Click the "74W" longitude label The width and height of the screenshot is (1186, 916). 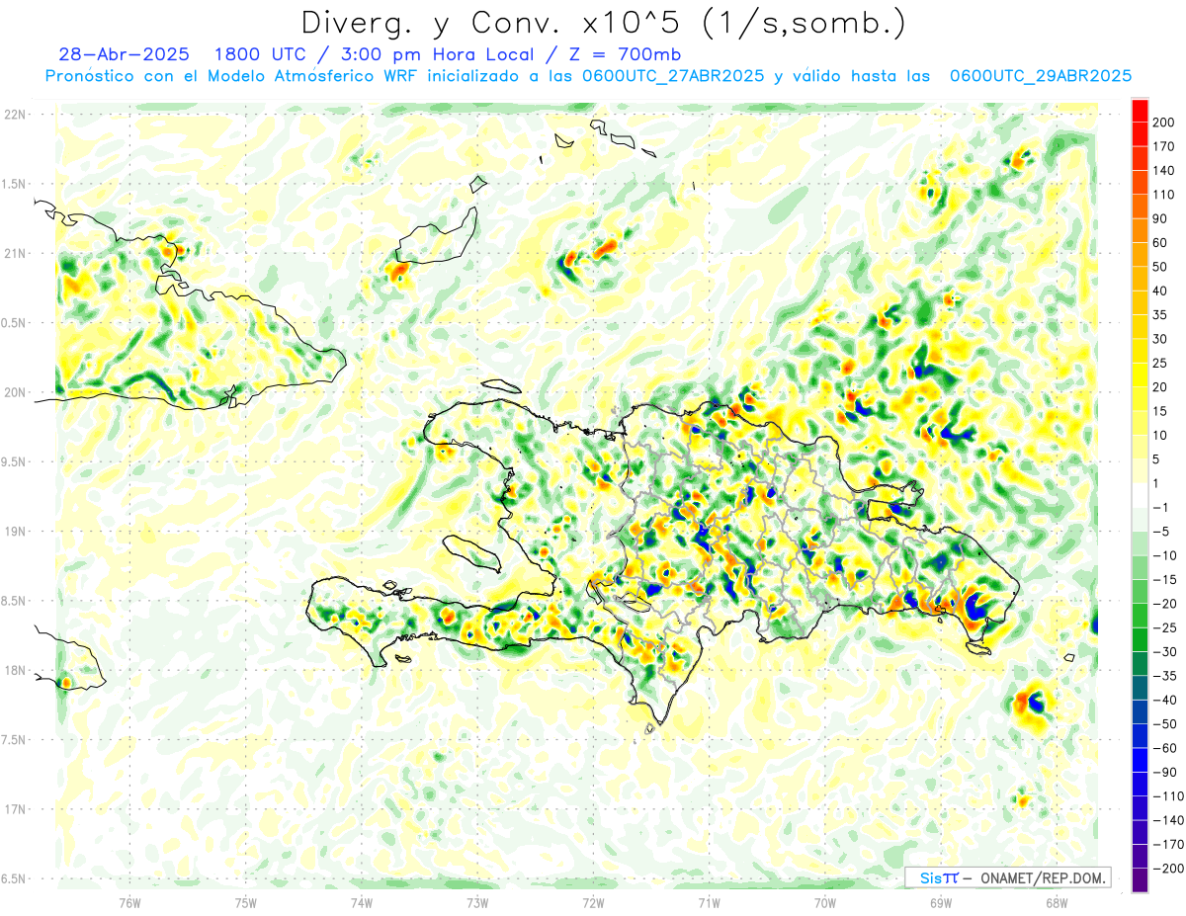point(362,901)
